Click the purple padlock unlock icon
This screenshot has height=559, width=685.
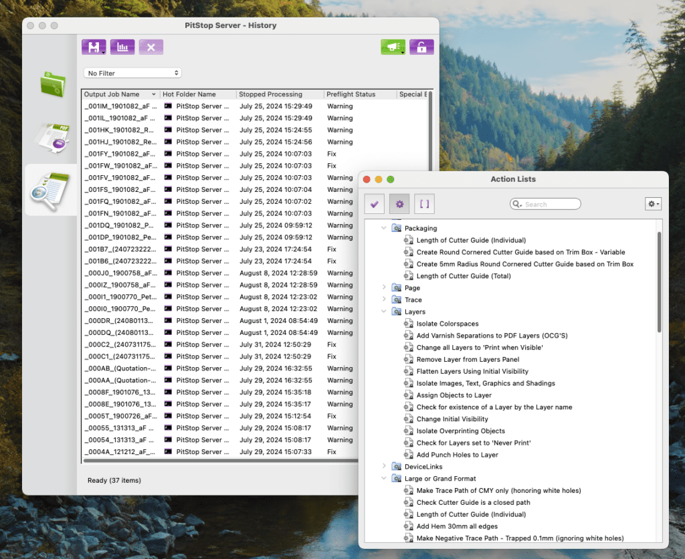421,47
